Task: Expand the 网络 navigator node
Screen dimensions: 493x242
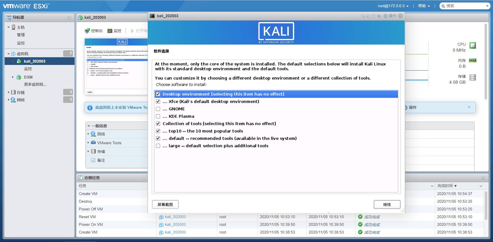Action: [x=8, y=100]
